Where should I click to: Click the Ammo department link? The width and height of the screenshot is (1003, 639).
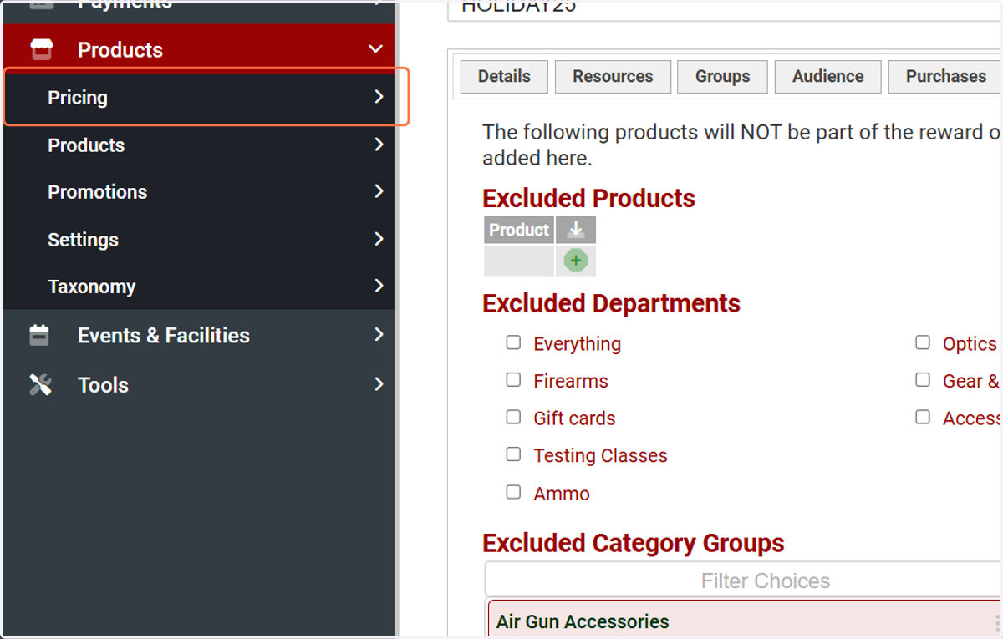(x=562, y=494)
